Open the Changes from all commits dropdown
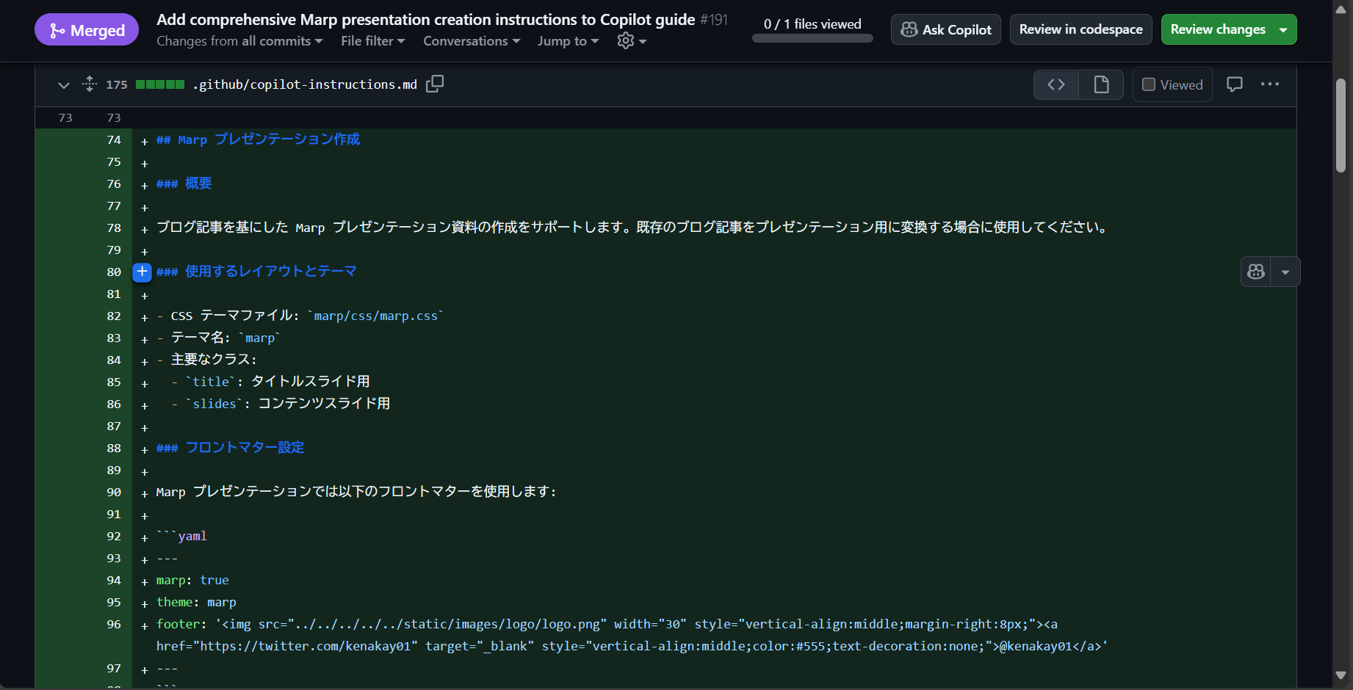The height and width of the screenshot is (690, 1353). pos(239,41)
